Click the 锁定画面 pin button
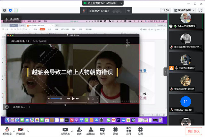Viewport: 205px width, 137px height. 12,19
